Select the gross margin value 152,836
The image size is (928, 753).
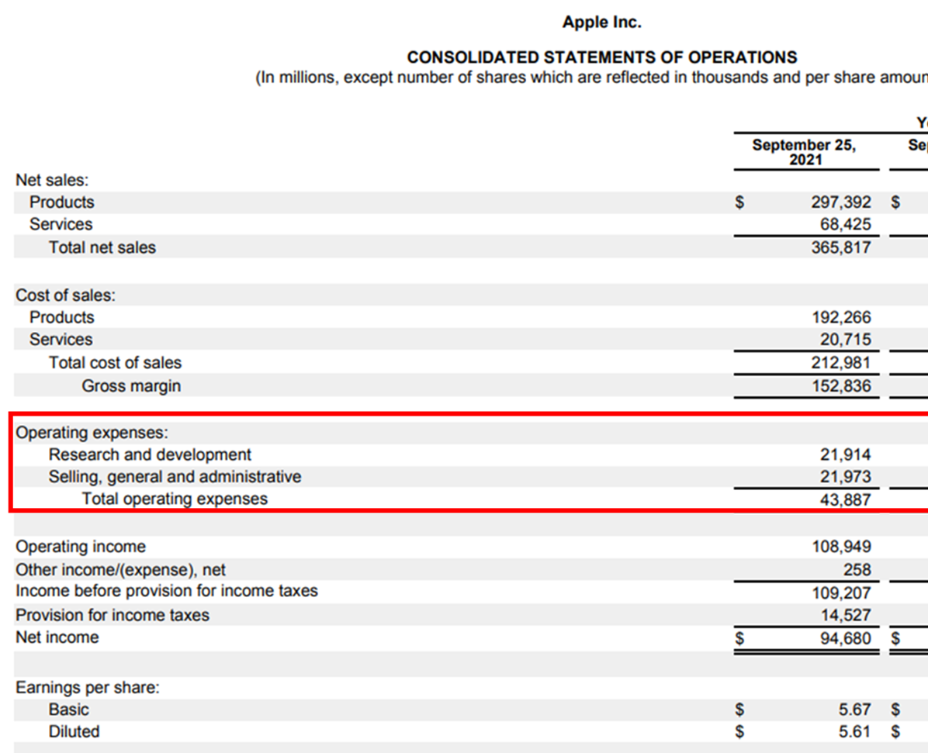pyautogui.click(x=842, y=386)
